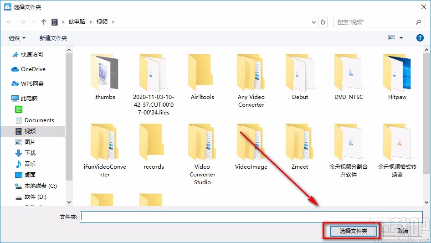This screenshot has width=431, height=243.
Task: Select the .thumbs folder
Action: [x=105, y=77]
